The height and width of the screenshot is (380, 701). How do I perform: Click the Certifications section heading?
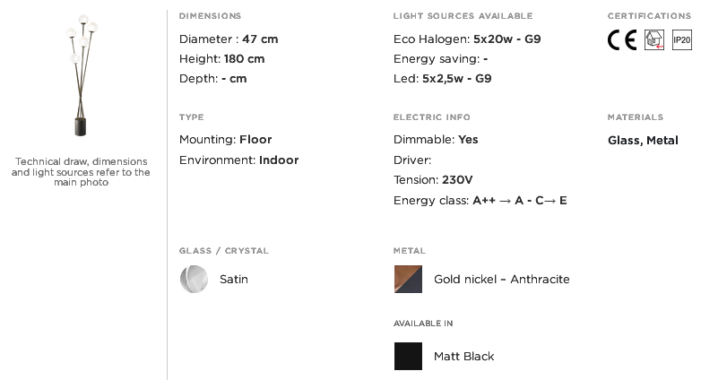(x=649, y=16)
